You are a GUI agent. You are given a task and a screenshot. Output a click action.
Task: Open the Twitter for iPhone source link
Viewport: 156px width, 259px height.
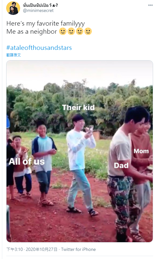[x=78, y=249]
